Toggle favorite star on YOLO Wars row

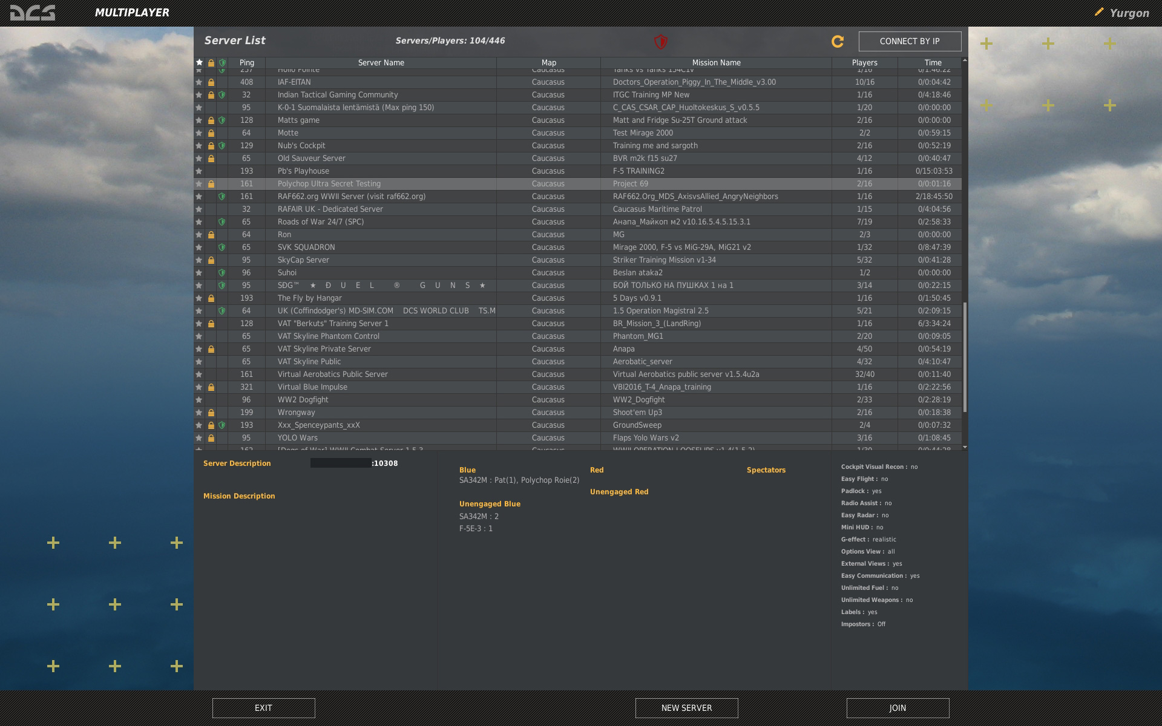pyautogui.click(x=199, y=438)
